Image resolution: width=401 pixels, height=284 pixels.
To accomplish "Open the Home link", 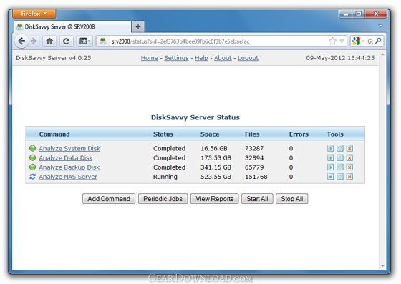I will point(150,58).
